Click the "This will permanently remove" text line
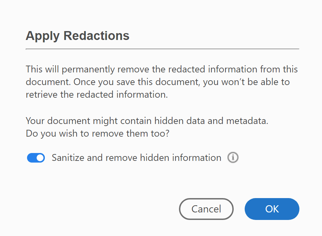 click(162, 69)
